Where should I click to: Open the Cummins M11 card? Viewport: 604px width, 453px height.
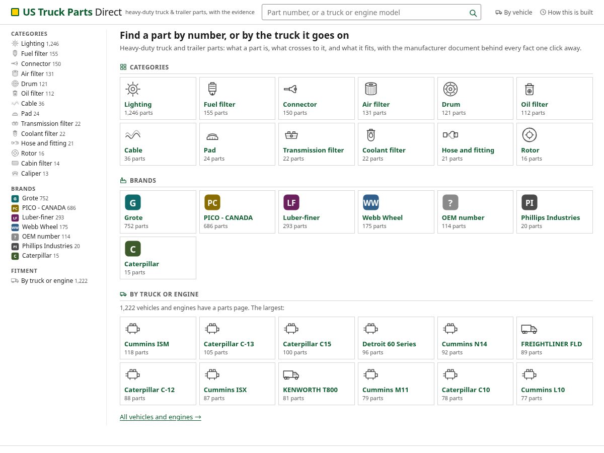pos(396,384)
